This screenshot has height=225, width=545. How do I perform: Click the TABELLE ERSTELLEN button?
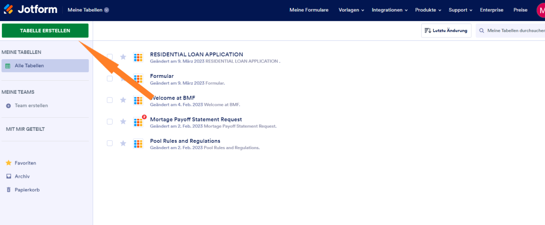(x=45, y=30)
